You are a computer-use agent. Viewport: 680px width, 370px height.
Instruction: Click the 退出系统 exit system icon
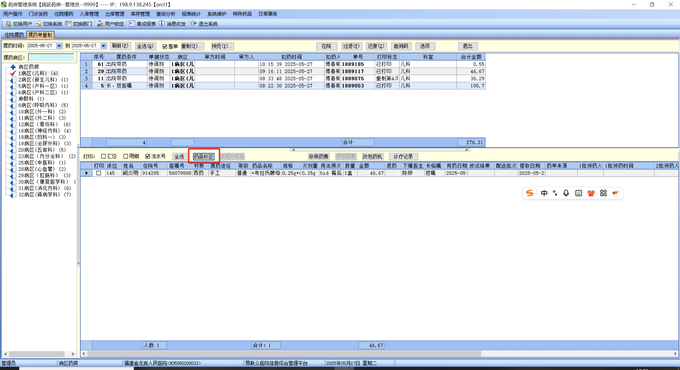click(x=193, y=24)
